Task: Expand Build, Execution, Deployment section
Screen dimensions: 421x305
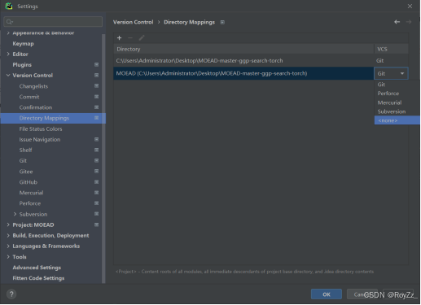Action: click(x=8, y=235)
